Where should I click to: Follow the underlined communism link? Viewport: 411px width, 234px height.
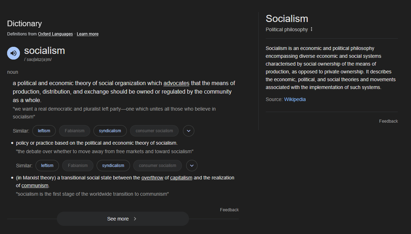pos(35,185)
